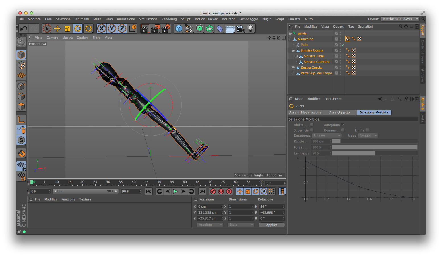Enable the Superficie checkbox
The width and height of the screenshot is (442, 257).
312,130
